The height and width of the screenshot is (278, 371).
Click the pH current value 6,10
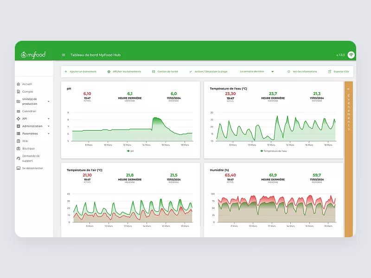click(x=87, y=94)
